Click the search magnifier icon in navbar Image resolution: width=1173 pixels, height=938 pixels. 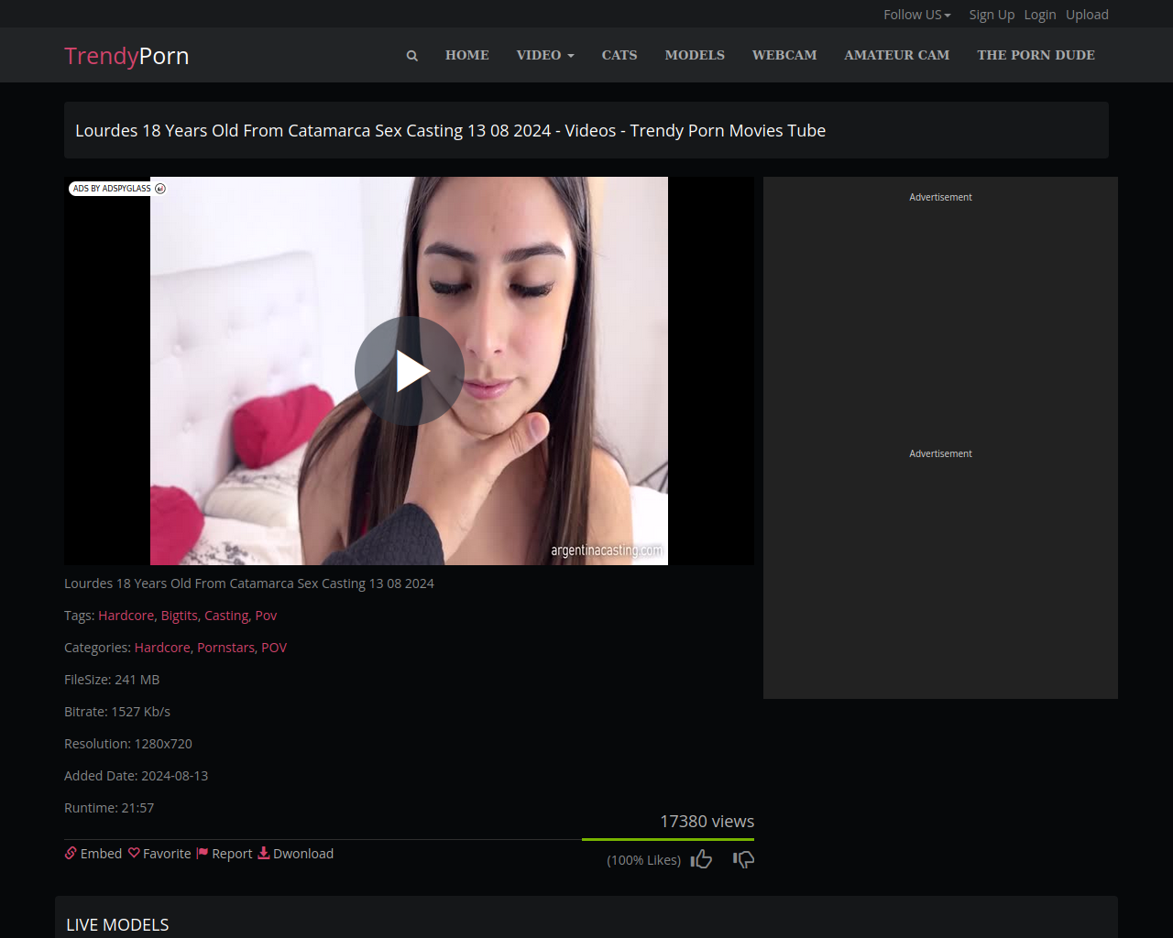pos(412,56)
